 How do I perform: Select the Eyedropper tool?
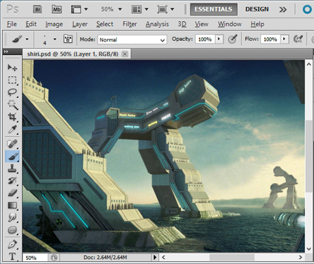click(12, 129)
